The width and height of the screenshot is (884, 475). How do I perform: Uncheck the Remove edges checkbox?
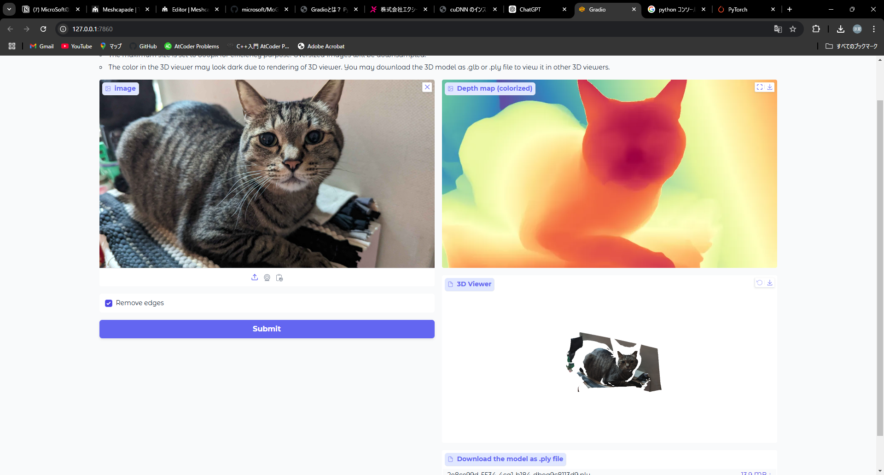click(109, 303)
